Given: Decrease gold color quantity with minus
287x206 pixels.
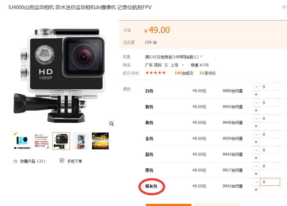Looking at the screenshot, I should point(257,134).
